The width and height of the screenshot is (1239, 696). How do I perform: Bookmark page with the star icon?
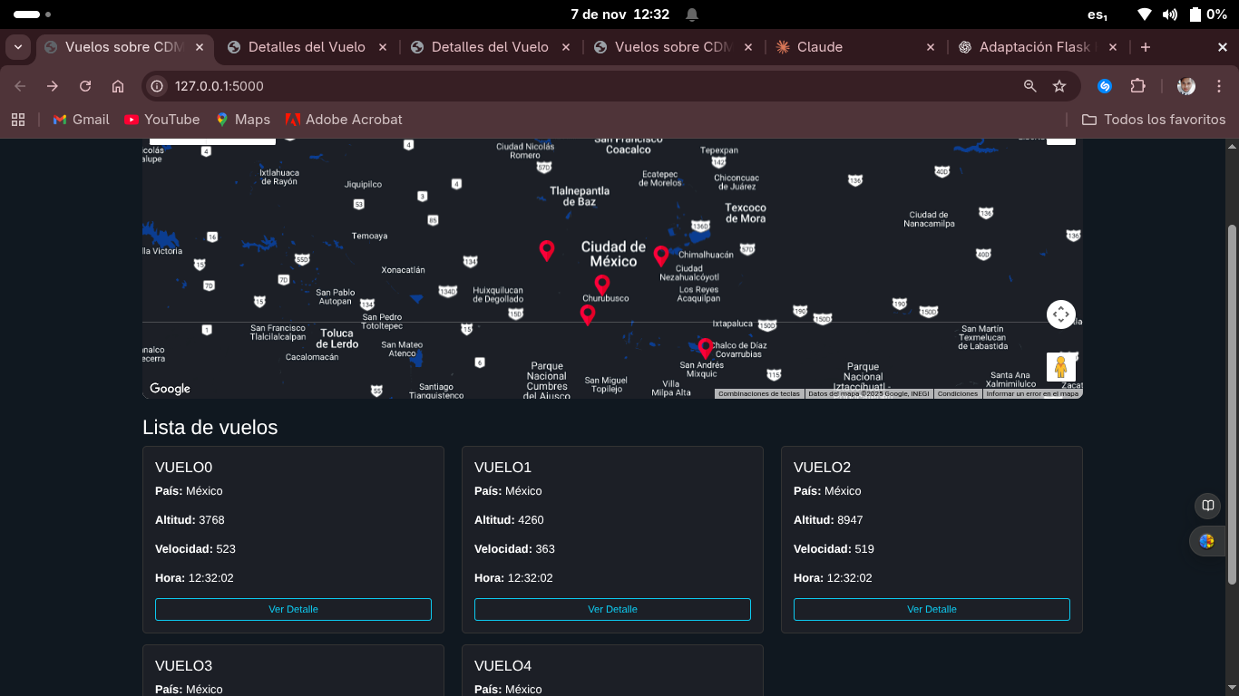coord(1059,86)
